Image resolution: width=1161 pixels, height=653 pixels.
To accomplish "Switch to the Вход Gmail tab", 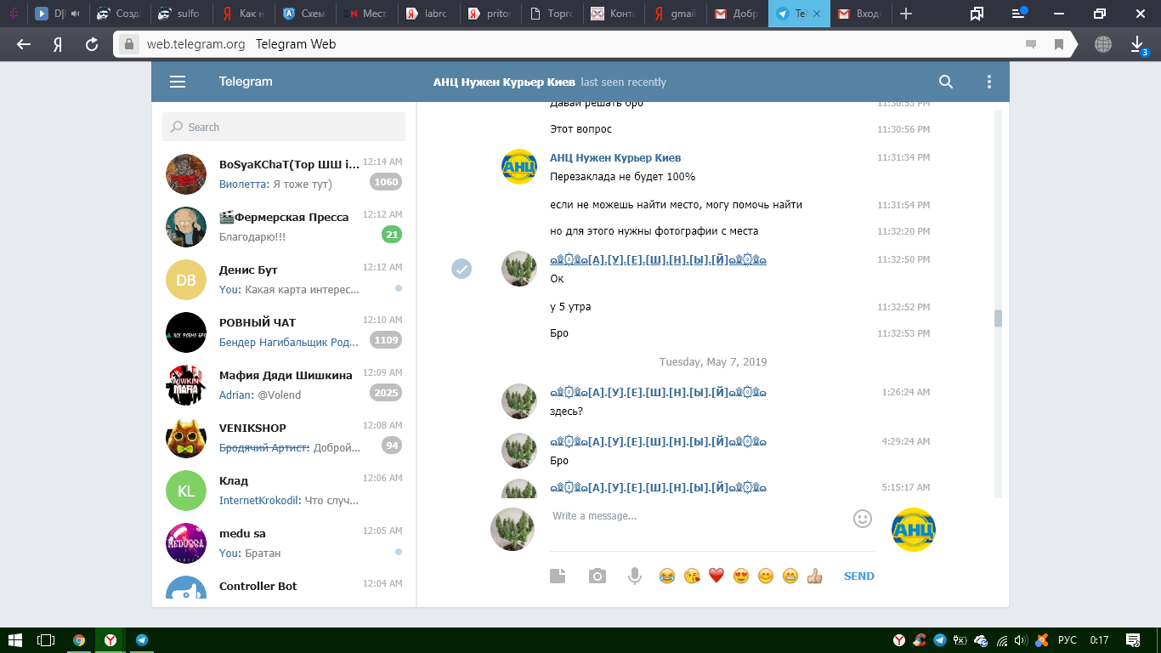I will coord(859,14).
